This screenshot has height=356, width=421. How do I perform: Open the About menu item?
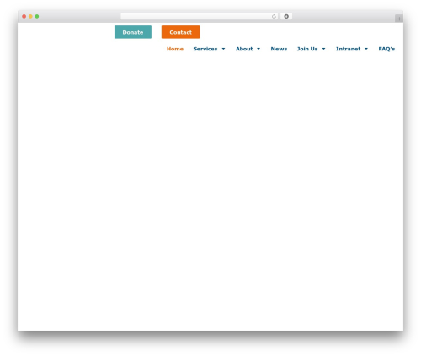pyautogui.click(x=244, y=49)
